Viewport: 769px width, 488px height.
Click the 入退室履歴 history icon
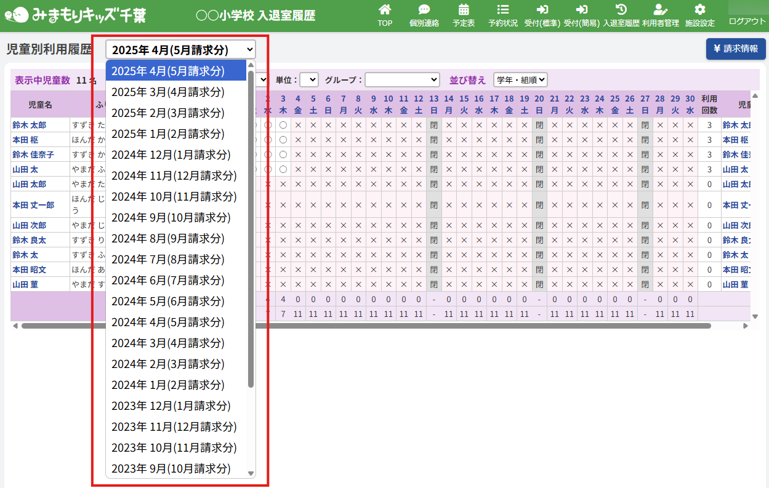(621, 10)
